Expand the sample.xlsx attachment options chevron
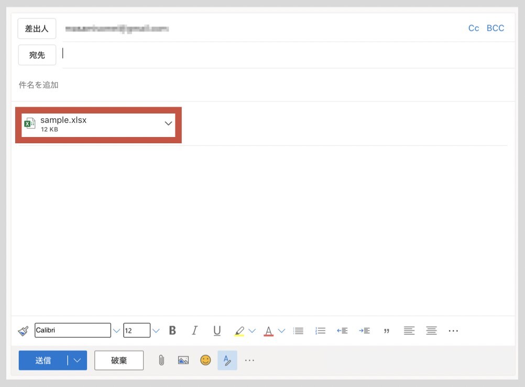 click(168, 123)
